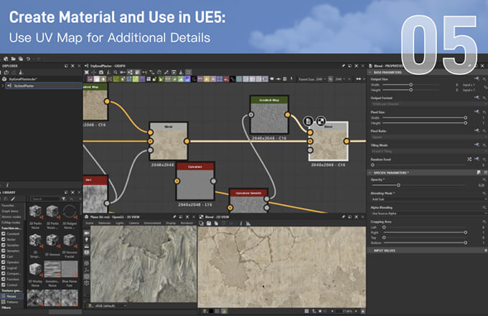Image resolution: width=488 pixels, height=316 pixels.
Task: Select the Blue Noise Fast library thumbnail
Action: (x=69, y=269)
